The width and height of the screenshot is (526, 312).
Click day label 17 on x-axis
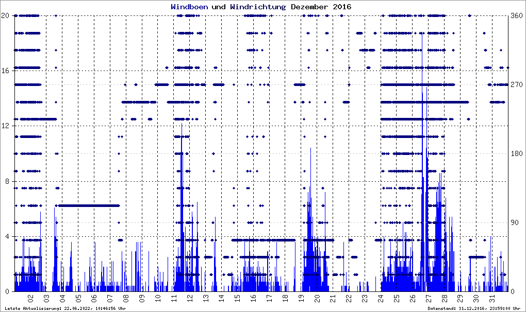coord(269,298)
